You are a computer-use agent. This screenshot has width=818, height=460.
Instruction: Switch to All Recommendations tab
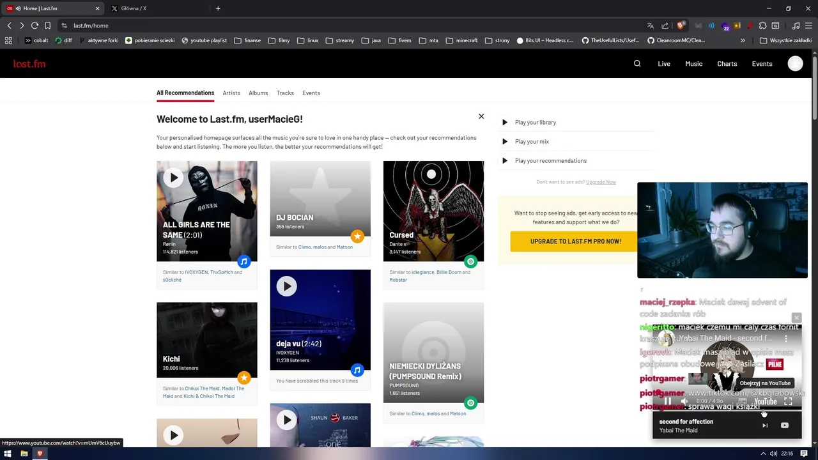pos(185,93)
